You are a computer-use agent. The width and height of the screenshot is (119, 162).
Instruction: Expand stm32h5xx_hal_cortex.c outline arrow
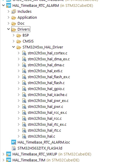click(19, 53)
